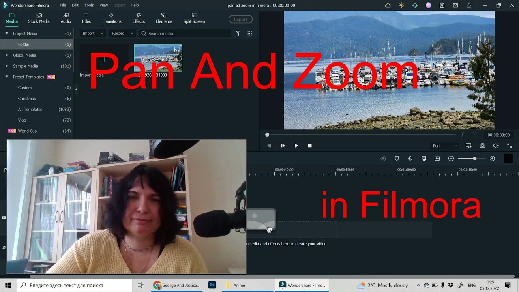Switch to Stock Media tab

39,18
